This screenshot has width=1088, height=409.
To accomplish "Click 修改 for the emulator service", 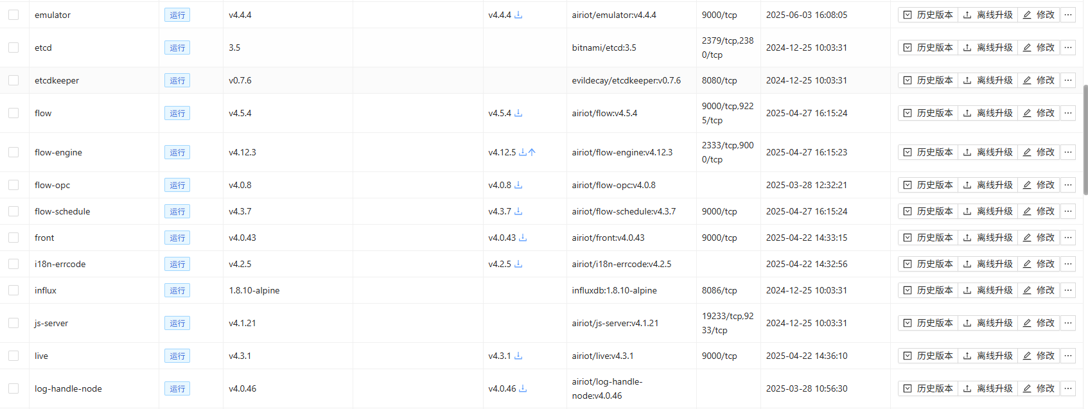I will (x=1039, y=15).
